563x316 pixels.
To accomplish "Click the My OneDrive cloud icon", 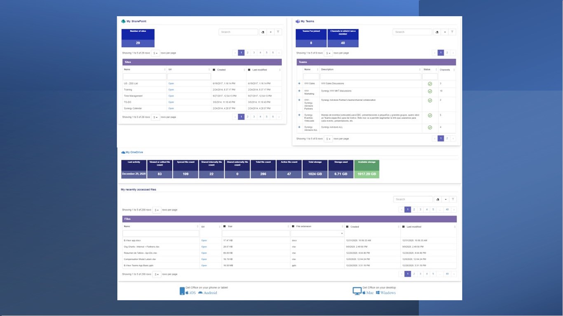I will (x=123, y=152).
